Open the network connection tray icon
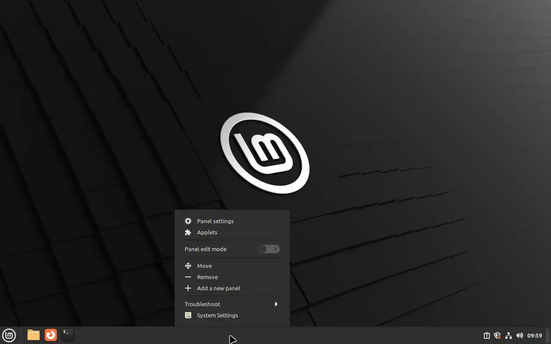 508,335
